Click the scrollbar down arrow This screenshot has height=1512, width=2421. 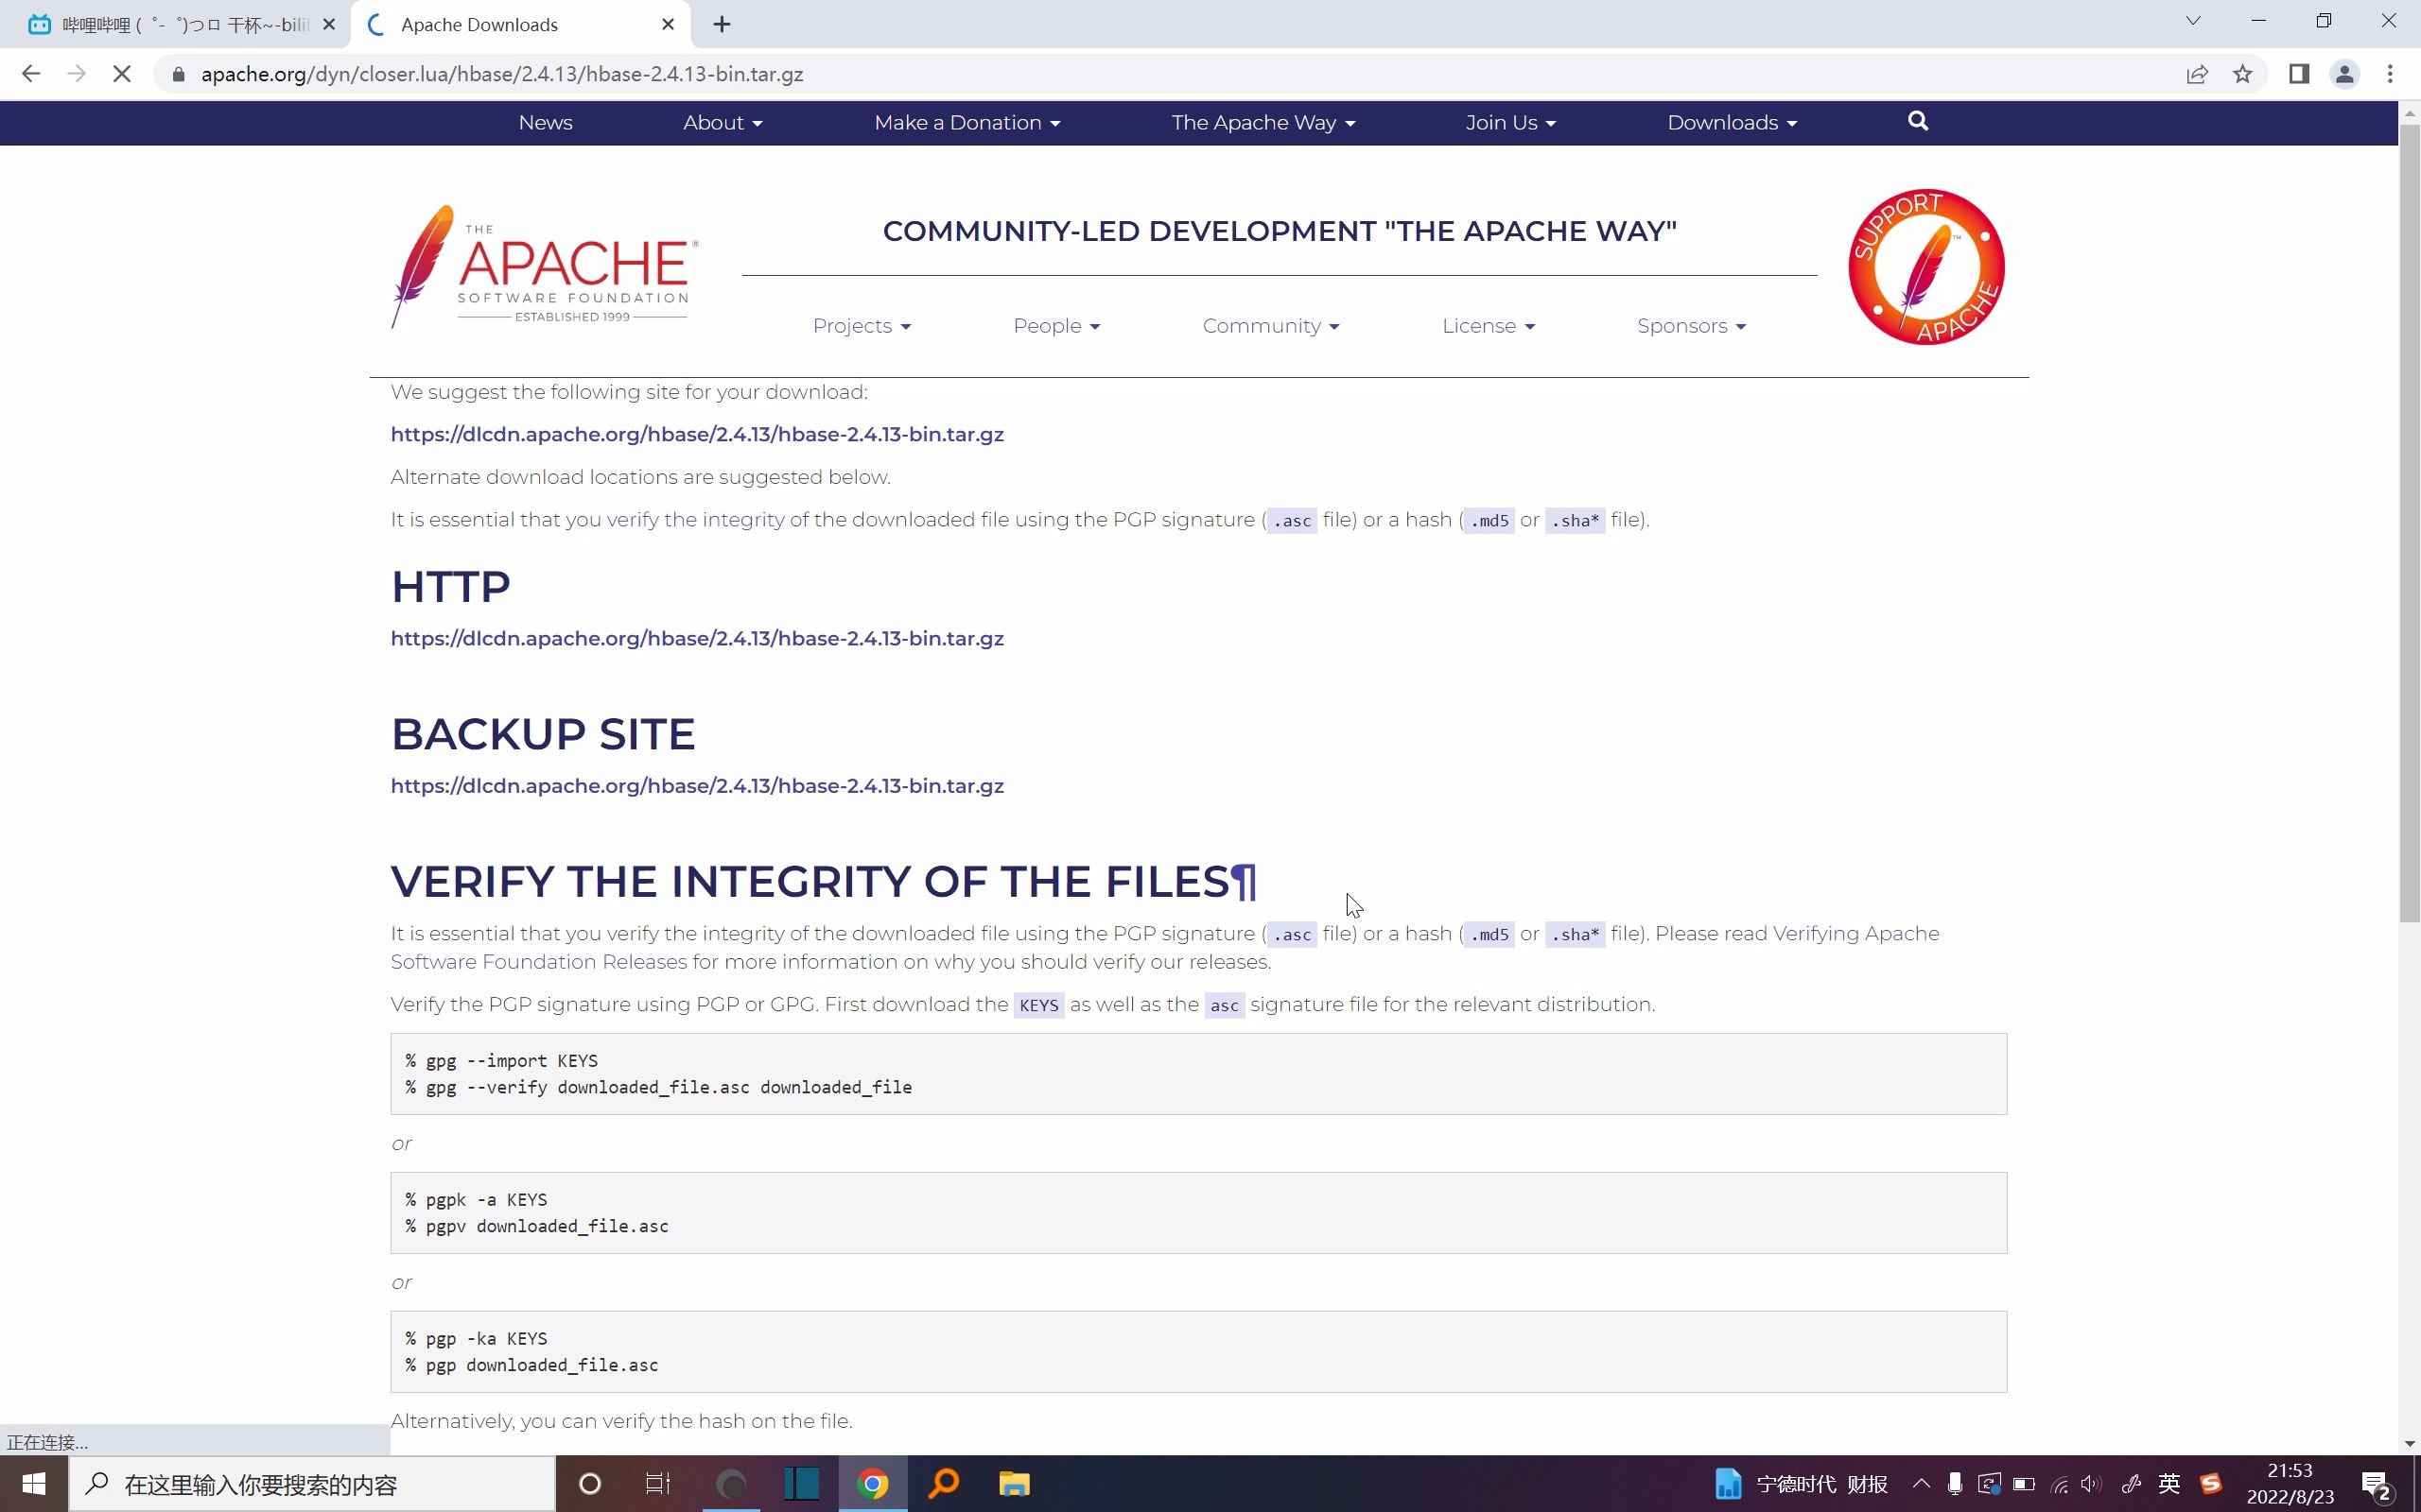coord(2409,1443)
